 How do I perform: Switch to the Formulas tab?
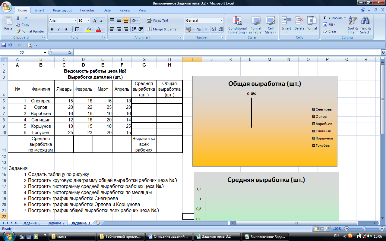(87, 10)
